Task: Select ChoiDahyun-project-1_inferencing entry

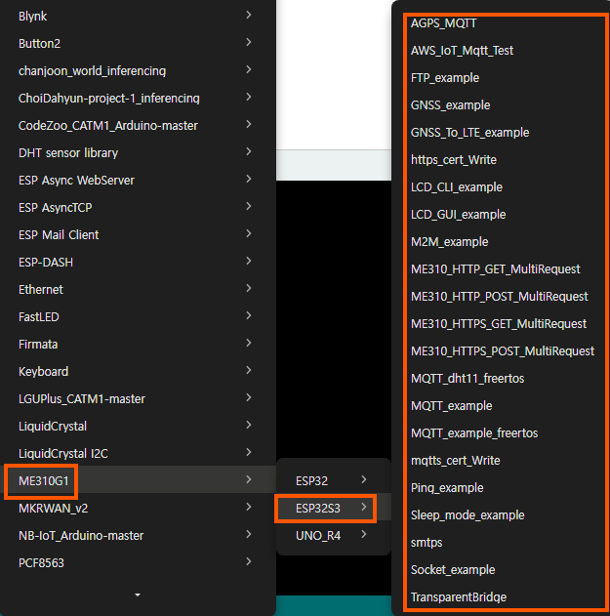Action: pos(138,98)
